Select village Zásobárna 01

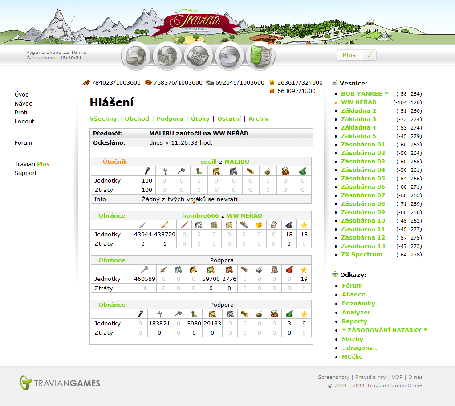pyautogui.click(x=363, y=145)
